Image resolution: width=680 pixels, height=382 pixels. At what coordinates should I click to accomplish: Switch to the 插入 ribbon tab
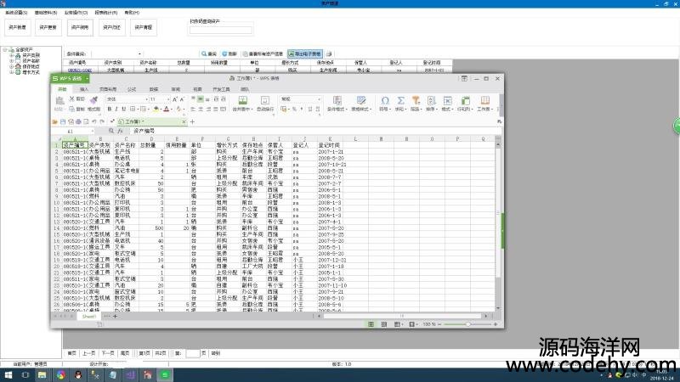point(84,88)
